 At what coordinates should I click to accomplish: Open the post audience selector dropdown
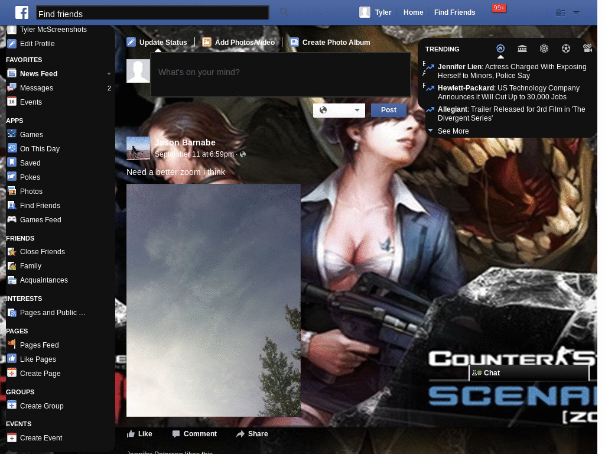339,111
